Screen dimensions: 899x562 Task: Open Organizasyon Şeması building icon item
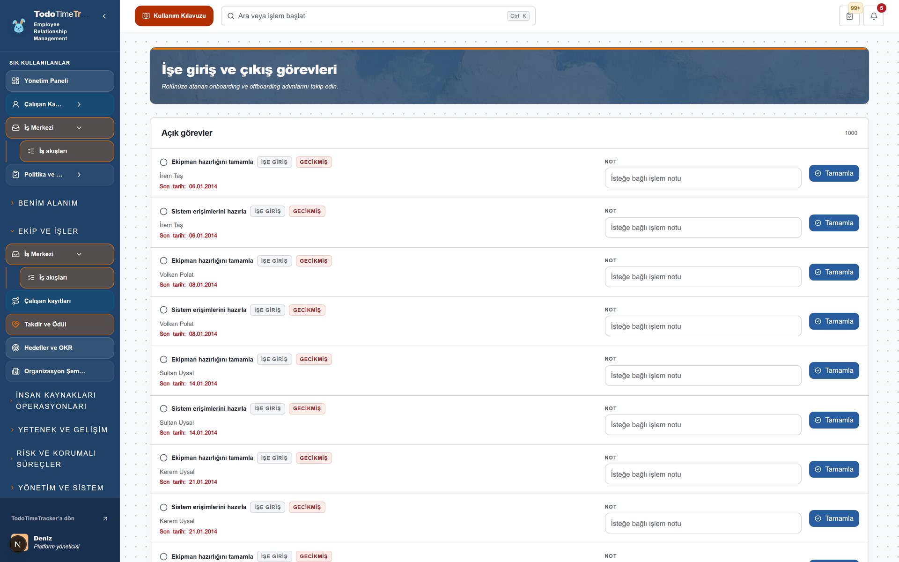click(60, 371)
